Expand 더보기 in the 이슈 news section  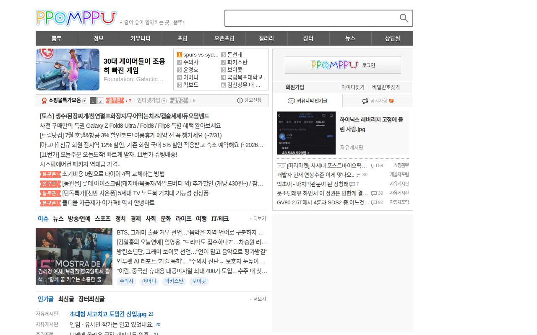click(258, 219)
